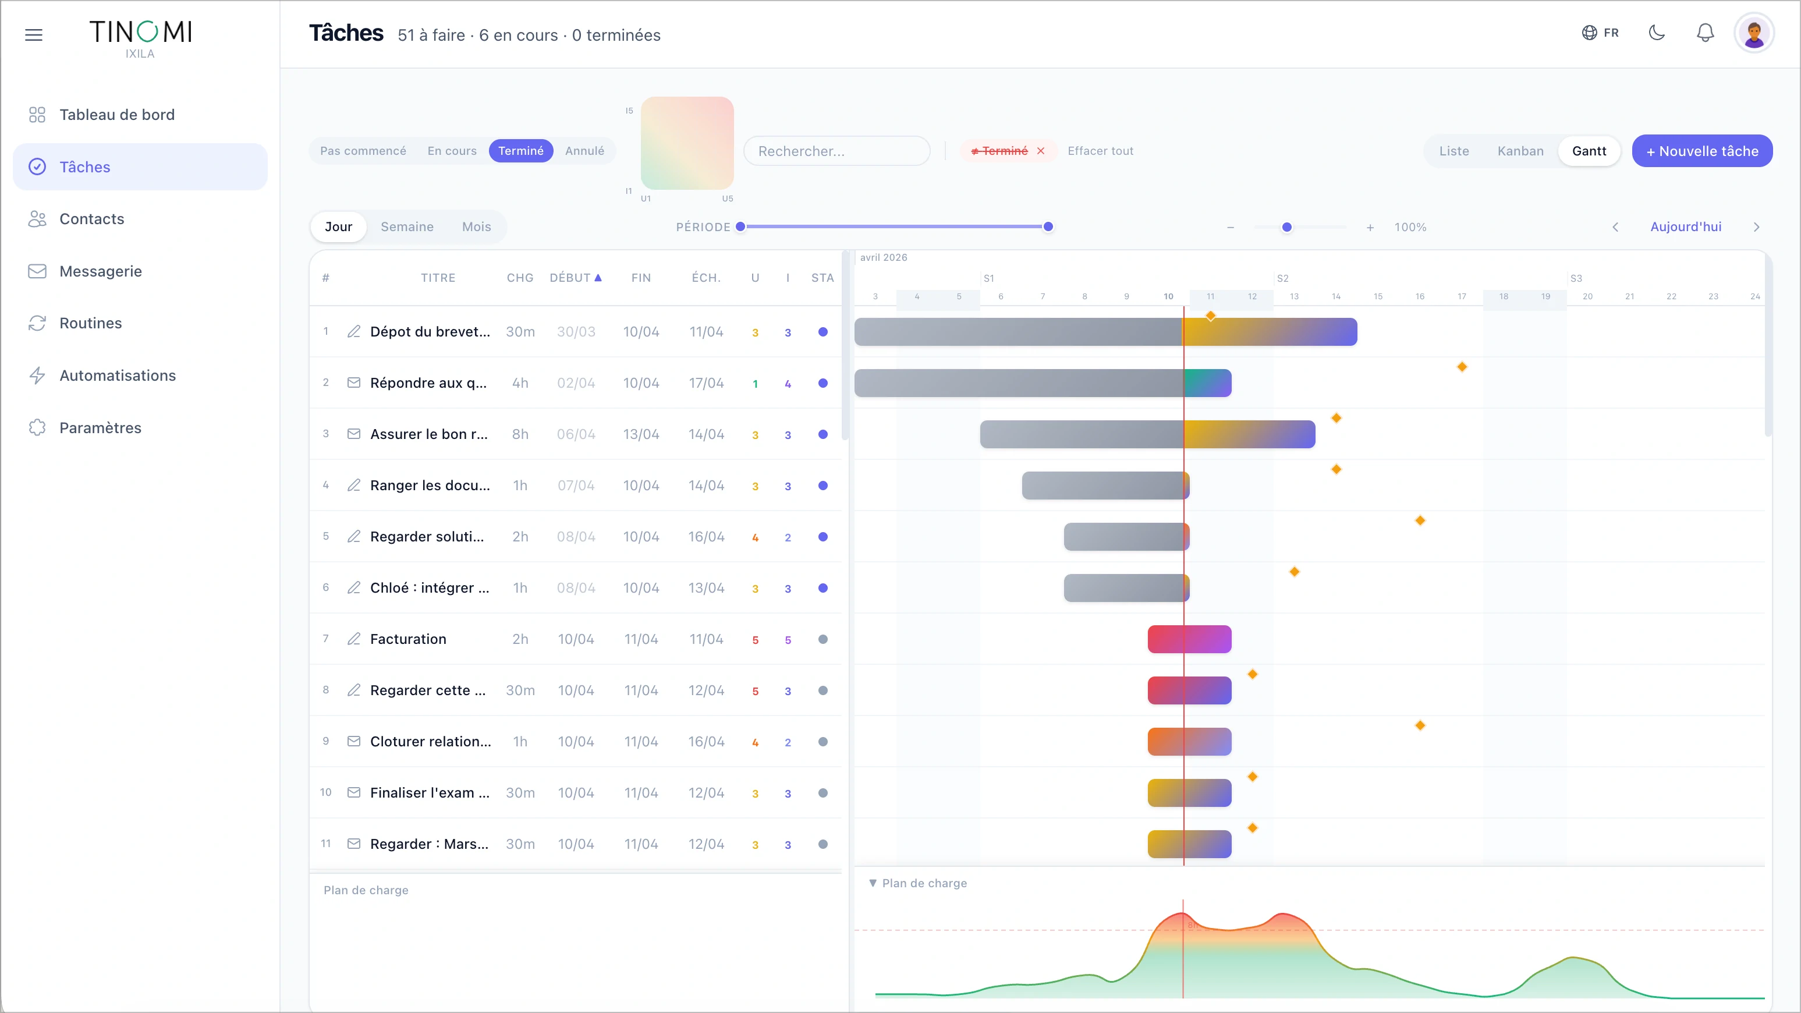Click pencil icon on Regarder cette ... row

click(x=354, y=690)
